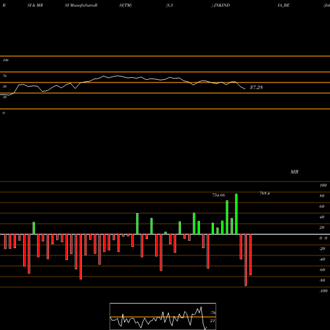This screenshot has height=330, width=330.
Task: Click the MunafaSutra title text
Action: point(81,5)
